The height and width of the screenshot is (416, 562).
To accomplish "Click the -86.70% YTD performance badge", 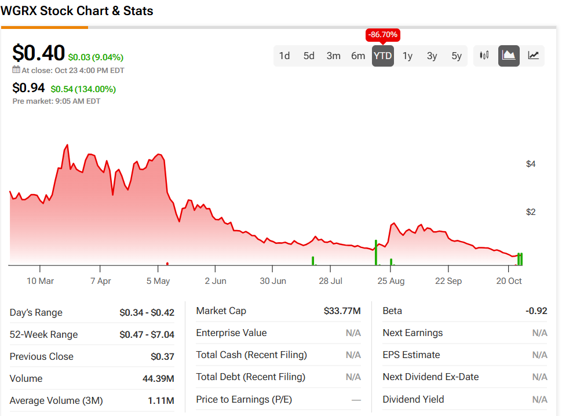I will click(x=382, y=35).
